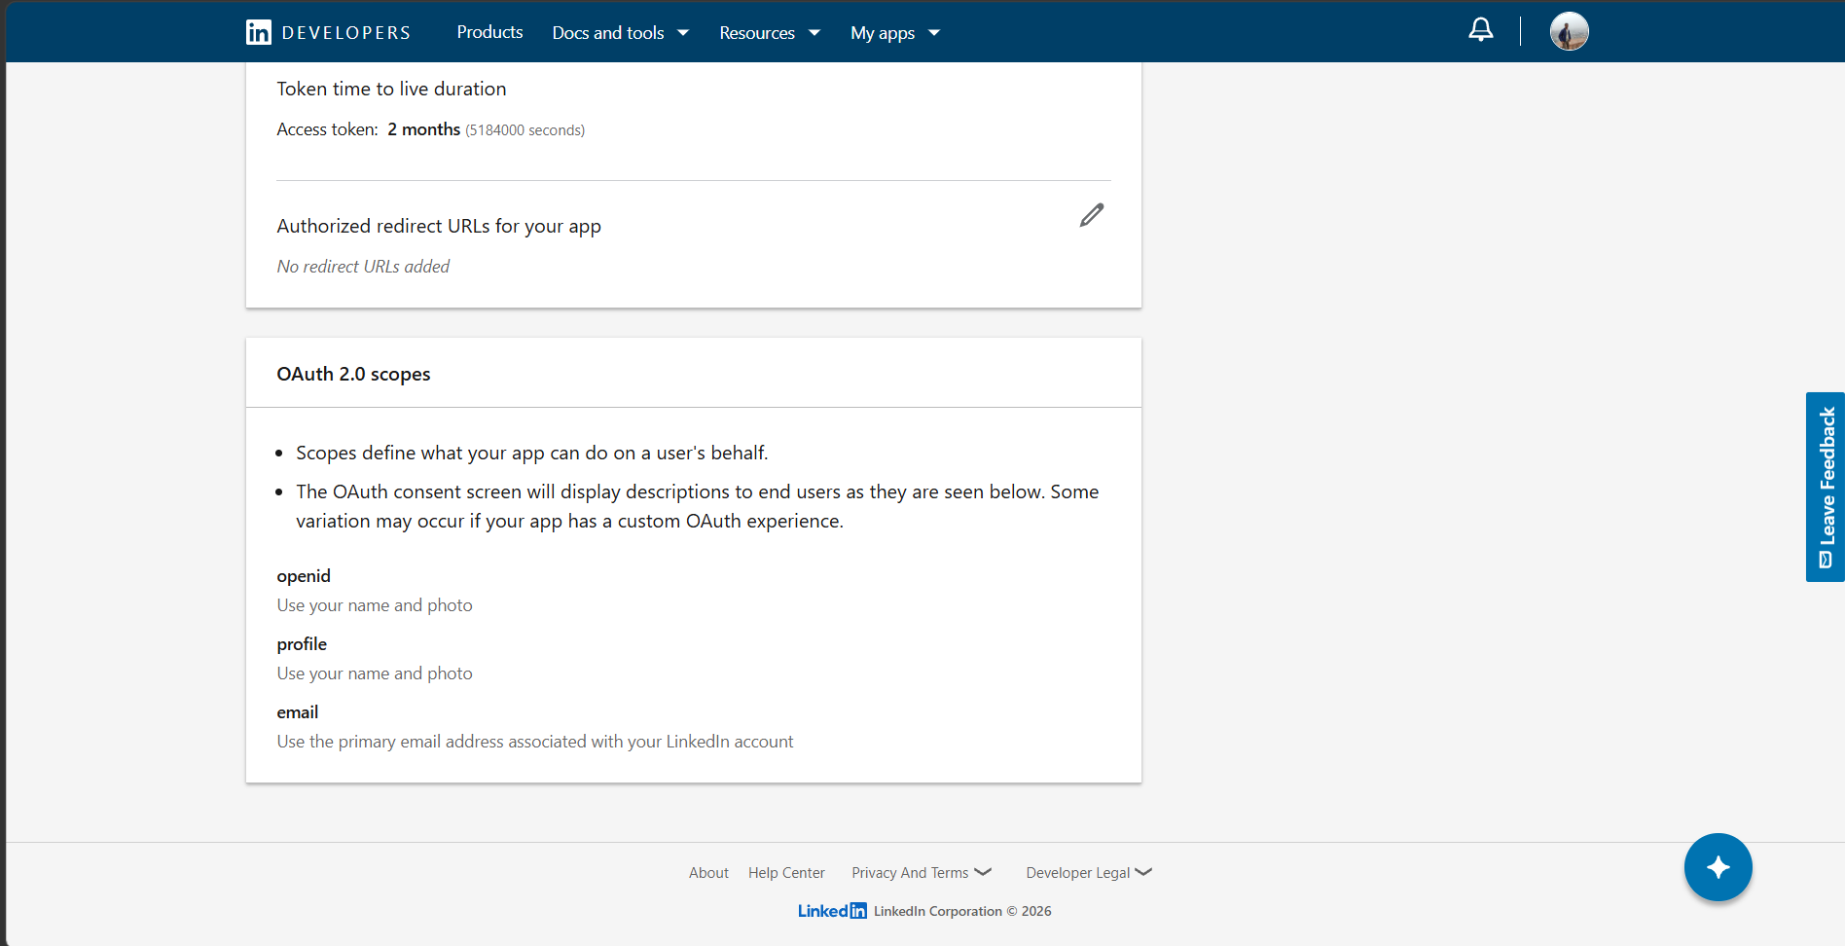Click the '2 months' access token value
The image size is (1845, 946).
click(424, 129)
